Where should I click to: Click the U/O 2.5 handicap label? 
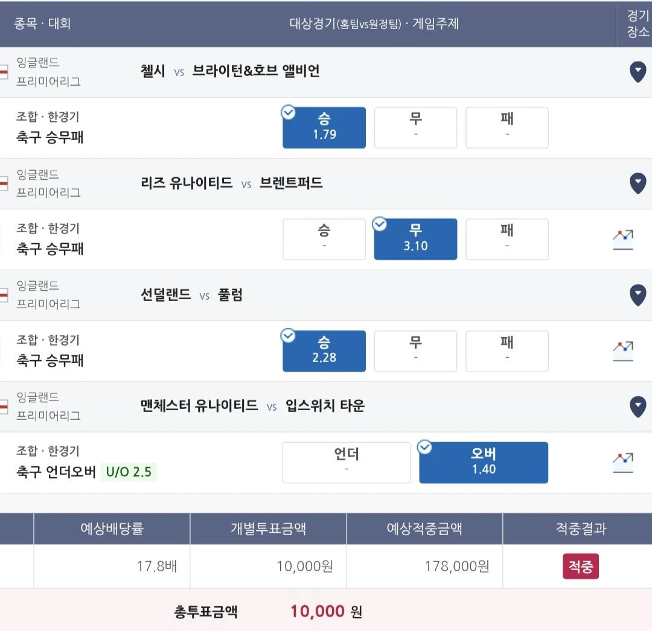[x=129, y=472]
